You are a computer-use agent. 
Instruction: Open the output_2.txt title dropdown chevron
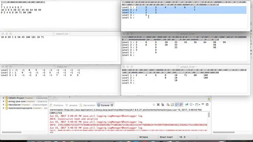click(196, 34)
